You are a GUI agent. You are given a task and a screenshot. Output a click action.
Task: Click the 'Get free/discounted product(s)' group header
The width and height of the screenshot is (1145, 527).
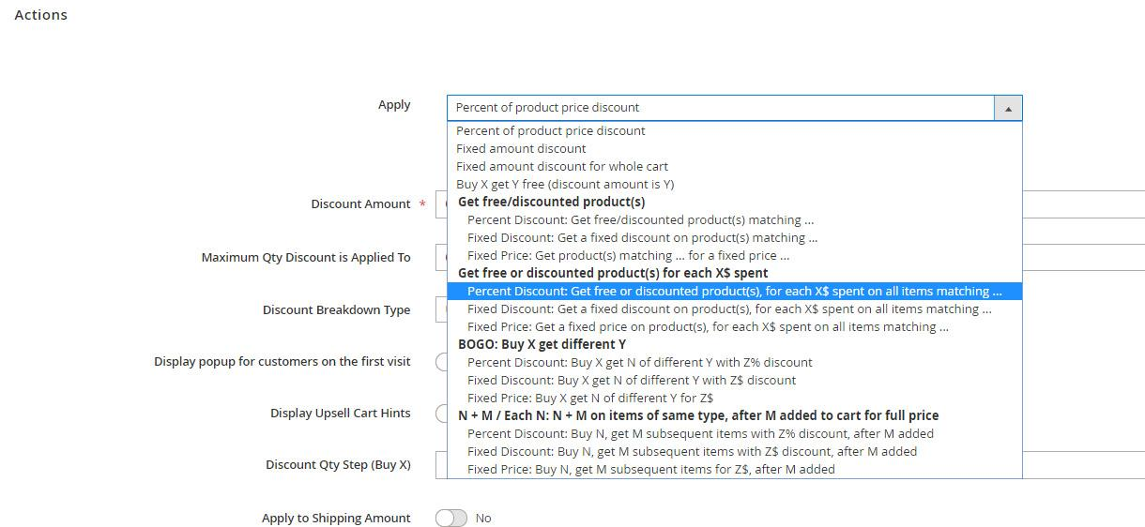(551, 202)
